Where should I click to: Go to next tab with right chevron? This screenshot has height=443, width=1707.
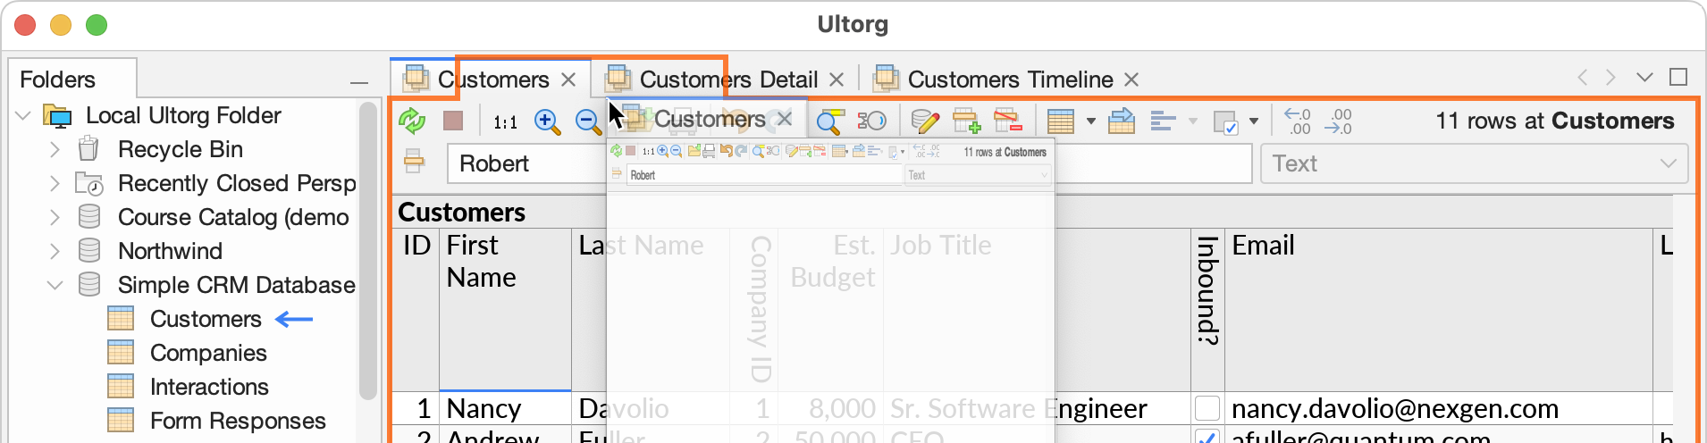(1610, 78)
